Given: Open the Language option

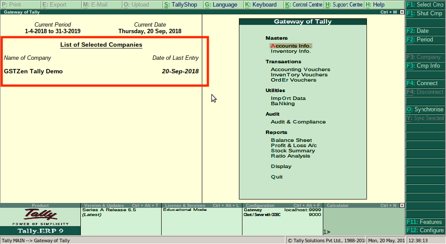Looking at the screenshot, I should coord(224,5).
